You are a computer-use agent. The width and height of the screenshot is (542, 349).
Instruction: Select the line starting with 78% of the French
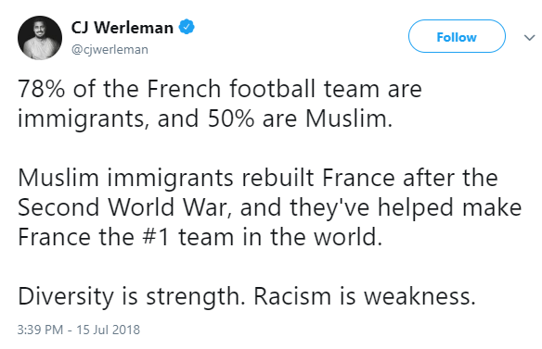pyautogui.click(x=220, y=89)
